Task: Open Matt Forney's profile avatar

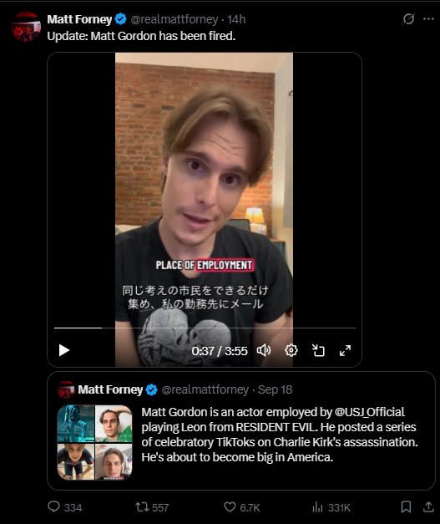Action: pos(26,27)
